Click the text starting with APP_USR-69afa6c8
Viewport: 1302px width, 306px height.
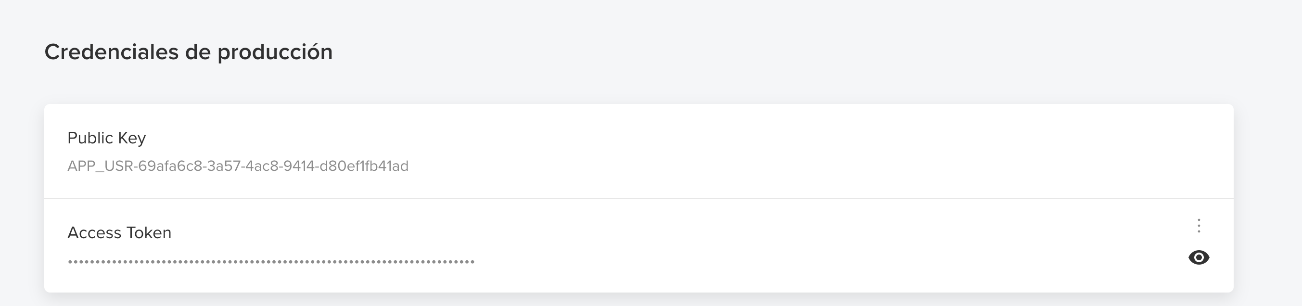[x=238, y=166]
